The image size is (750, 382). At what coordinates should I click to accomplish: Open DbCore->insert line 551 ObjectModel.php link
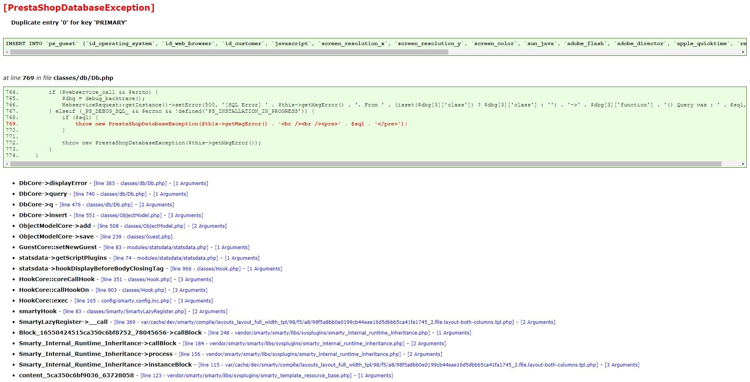(118, 216)
